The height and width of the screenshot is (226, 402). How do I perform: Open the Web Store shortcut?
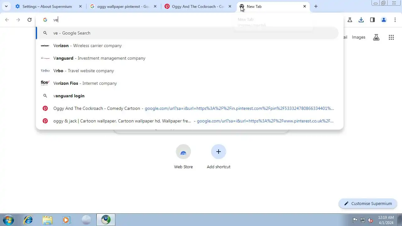183,157
